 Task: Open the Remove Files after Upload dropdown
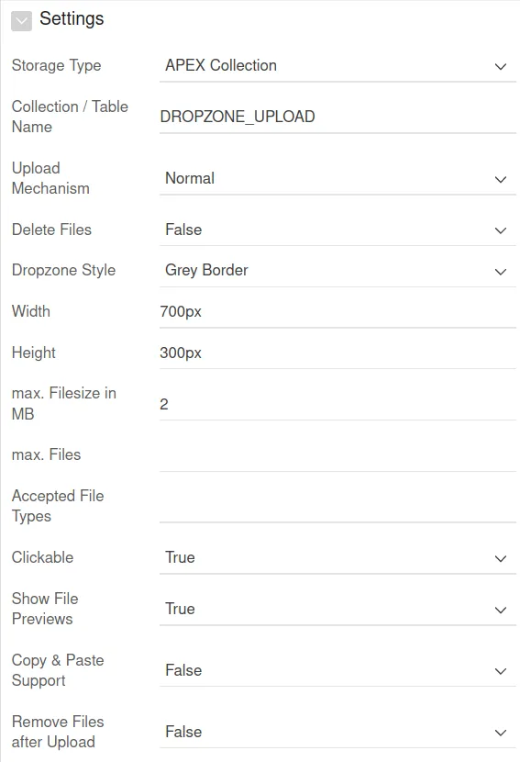[x=337, y=732]
